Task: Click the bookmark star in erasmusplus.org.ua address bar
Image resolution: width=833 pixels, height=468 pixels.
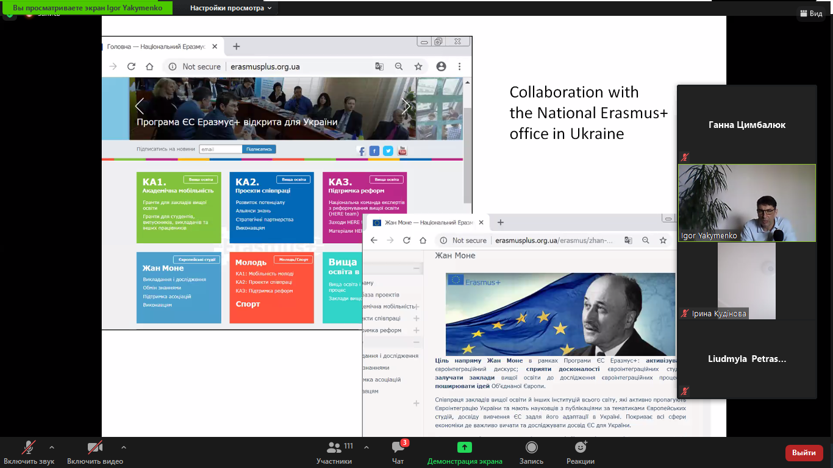Action: (x=418, y=66)
